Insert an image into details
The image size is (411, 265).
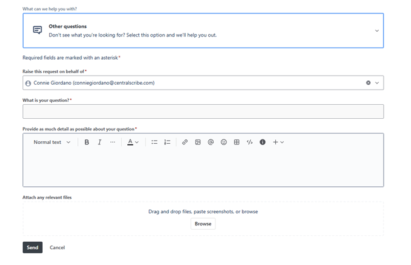click(198, 142)
